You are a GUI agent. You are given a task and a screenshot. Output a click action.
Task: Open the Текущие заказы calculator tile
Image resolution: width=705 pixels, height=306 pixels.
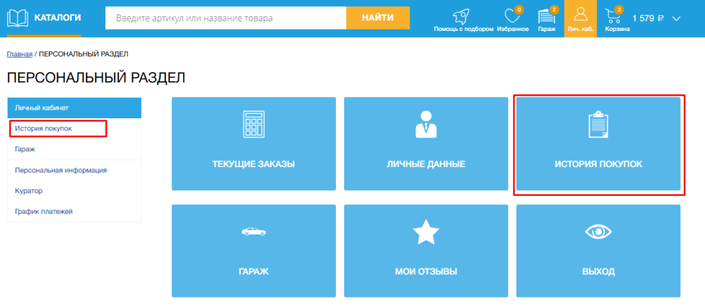[x=253, y=143]
